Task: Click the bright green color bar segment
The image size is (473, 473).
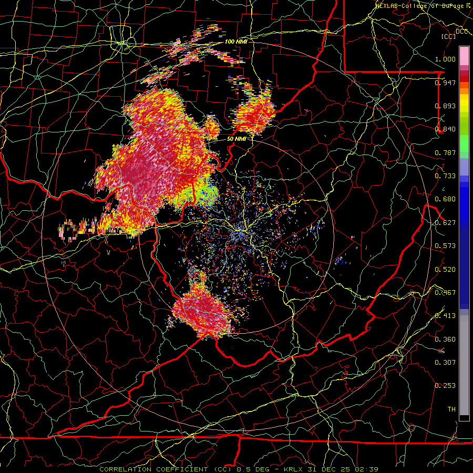Action: [x=464, y=143]
